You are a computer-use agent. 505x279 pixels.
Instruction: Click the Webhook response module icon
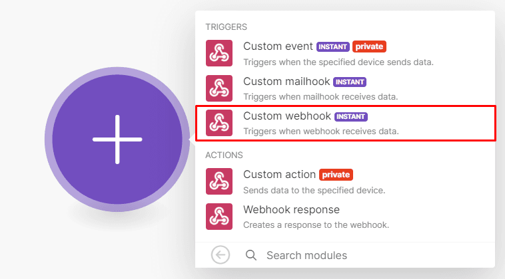pyautogui.click(x=219, y=217)
